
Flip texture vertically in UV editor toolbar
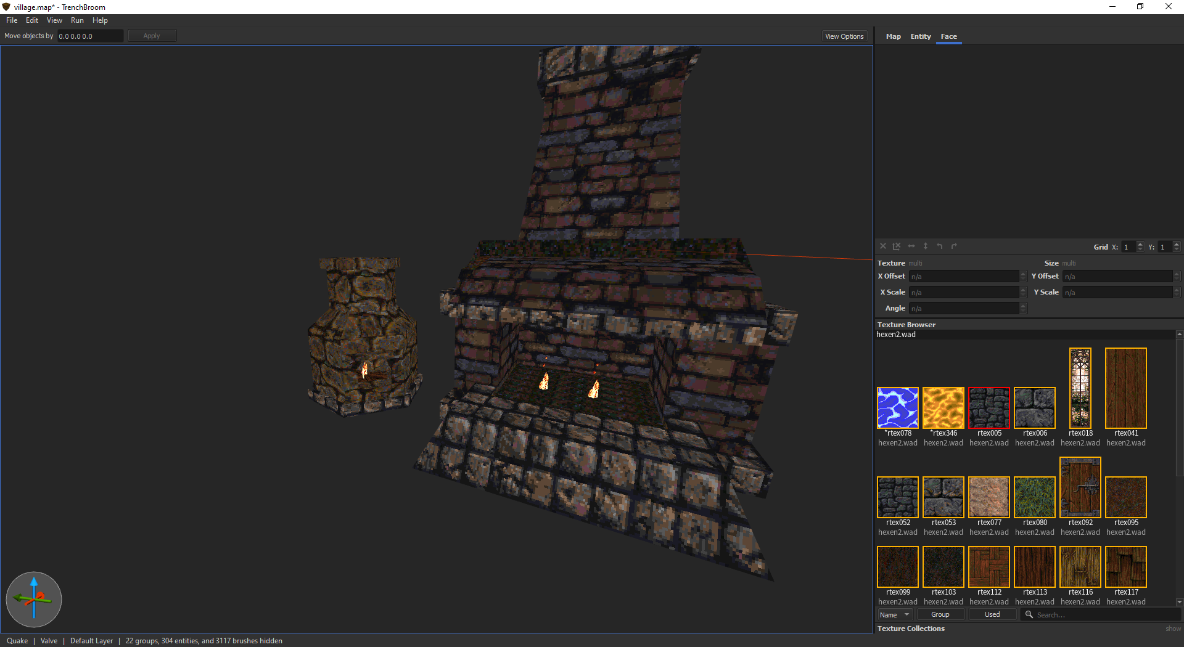pyautogui.click(x=926, y=246)
